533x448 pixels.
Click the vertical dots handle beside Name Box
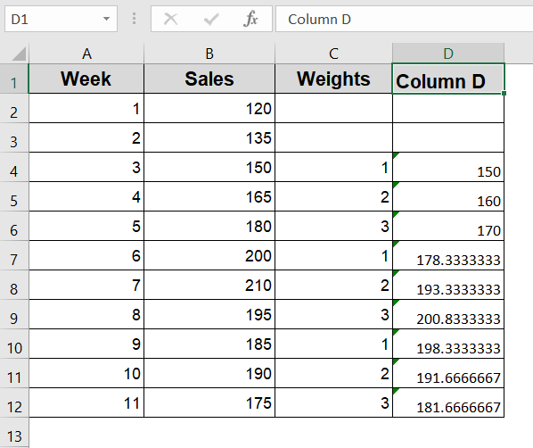(135, 19)
